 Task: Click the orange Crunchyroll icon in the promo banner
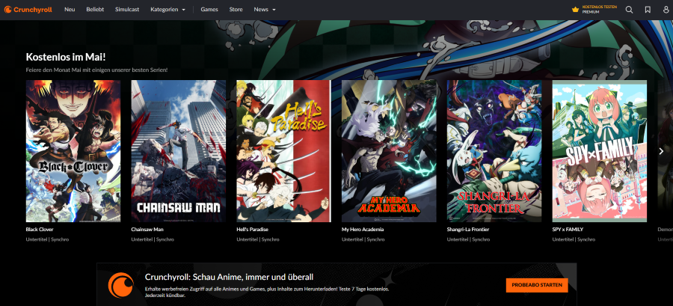point(120,285)
